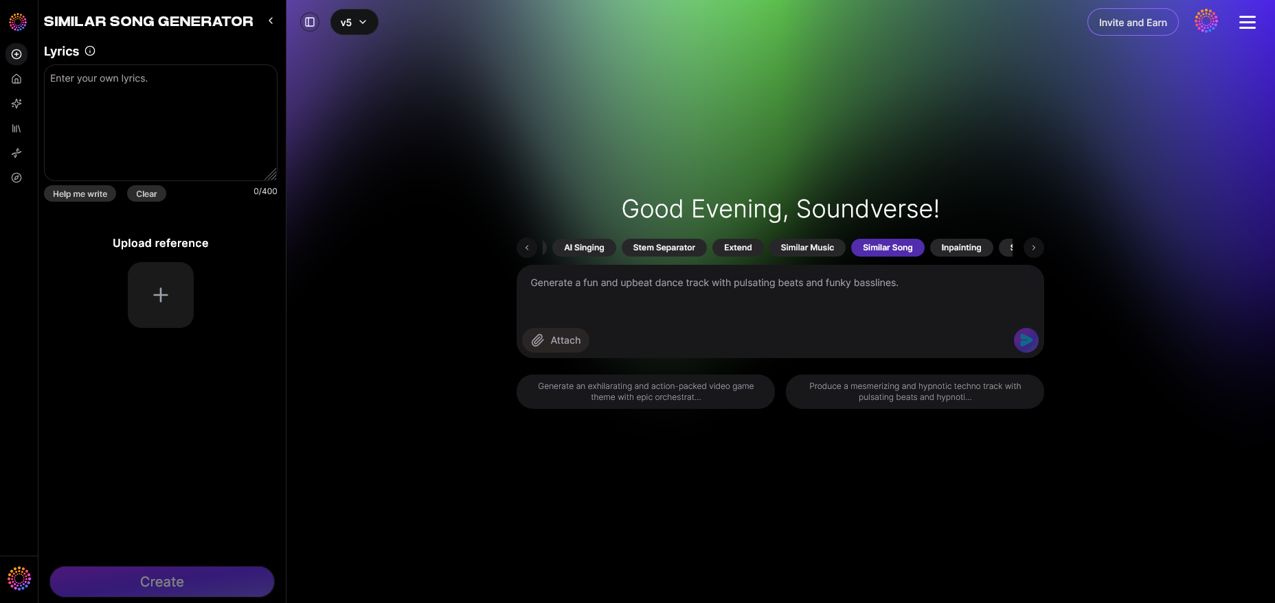The height and width of the screenshot is (603, 1275).
Task: Focus the lyrics text area
Action: click(x=161, y=123)
